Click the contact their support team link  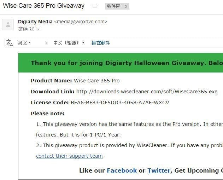[x=69, y=156]
